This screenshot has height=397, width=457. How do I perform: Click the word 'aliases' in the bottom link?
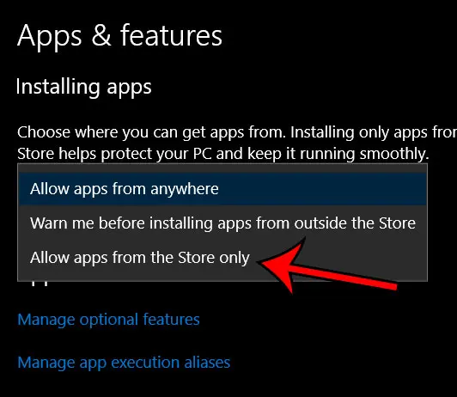pyautogui.click(x=207, y=363)
